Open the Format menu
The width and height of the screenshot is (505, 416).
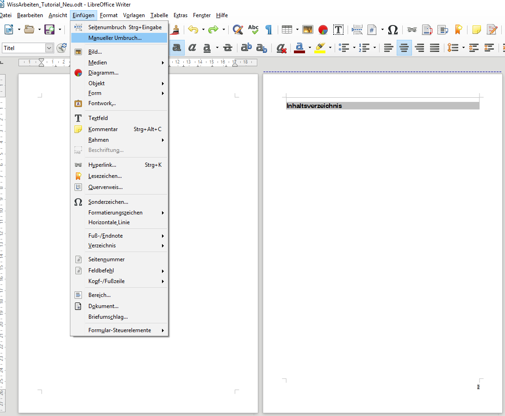coord(108,15)
